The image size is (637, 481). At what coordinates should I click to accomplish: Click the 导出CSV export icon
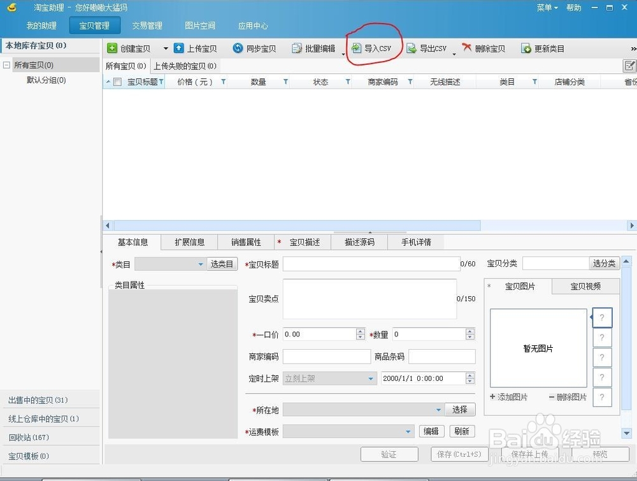412,48
